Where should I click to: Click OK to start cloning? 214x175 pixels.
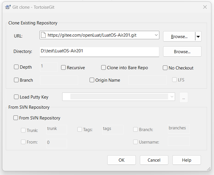pos(122,160)
